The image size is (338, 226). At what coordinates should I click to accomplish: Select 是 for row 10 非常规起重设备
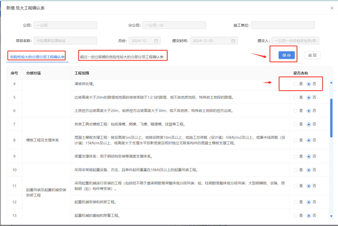[x=296, y=169]
